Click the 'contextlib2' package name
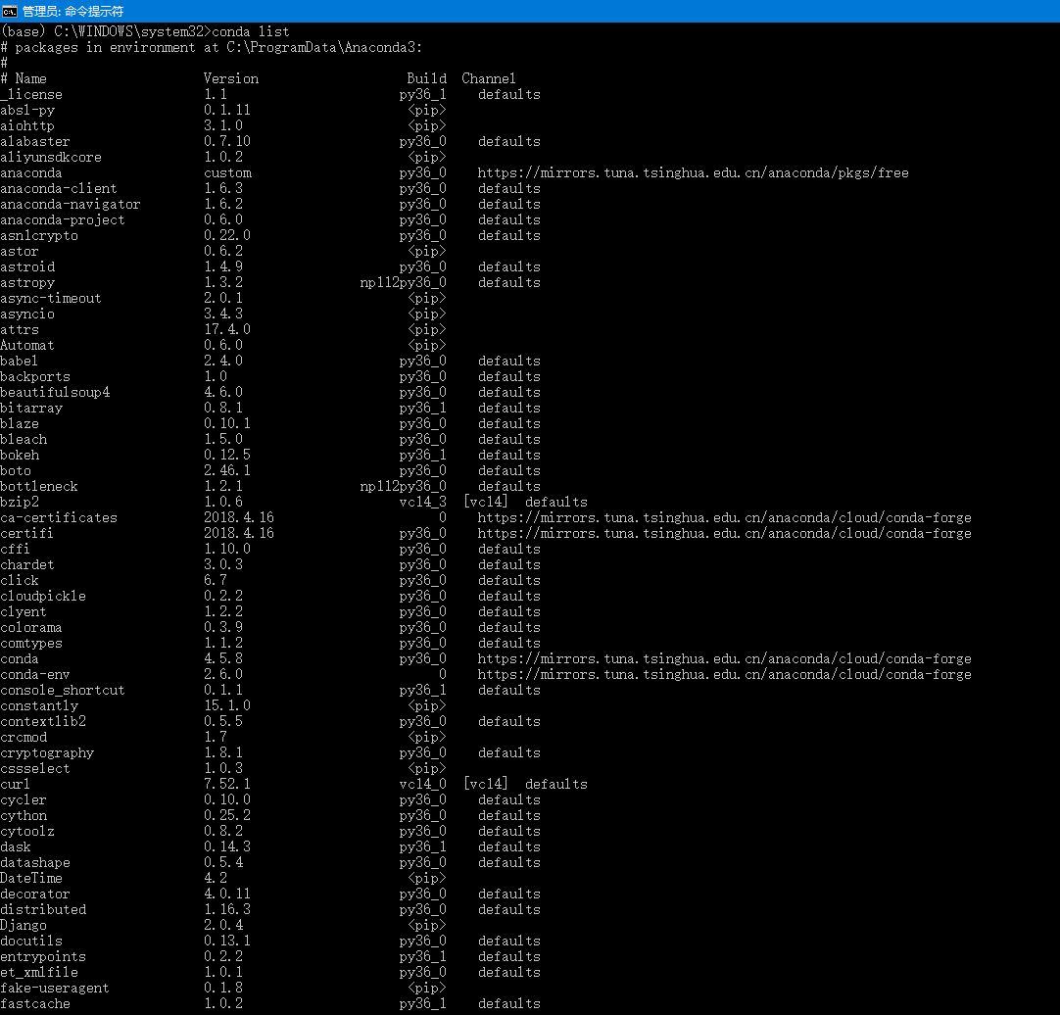Image resolution: width=1060 pixels, height=1015 pixels. click(x=43, y=721)
